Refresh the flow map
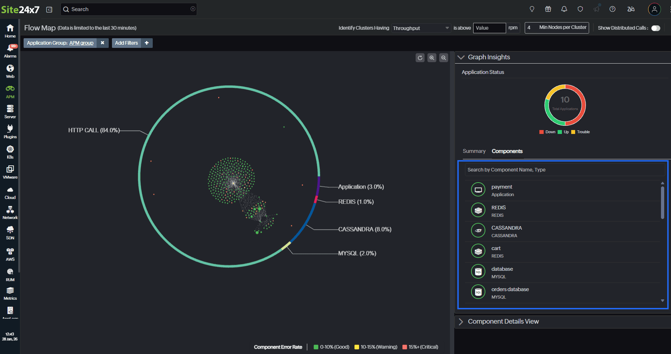The width and height of the screenshot is (671, 354). (420, 58)
